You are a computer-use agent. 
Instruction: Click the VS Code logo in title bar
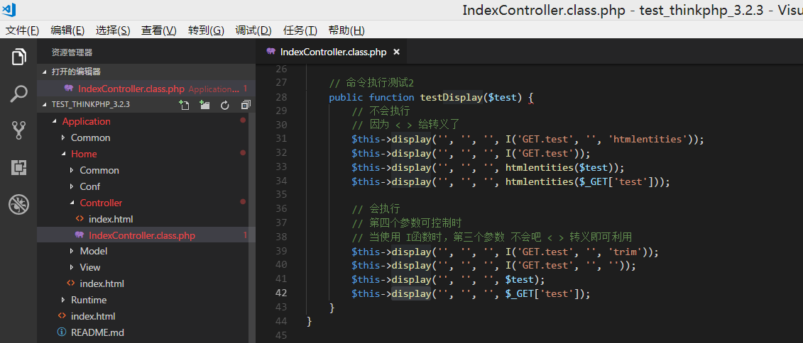click(9, 9)
